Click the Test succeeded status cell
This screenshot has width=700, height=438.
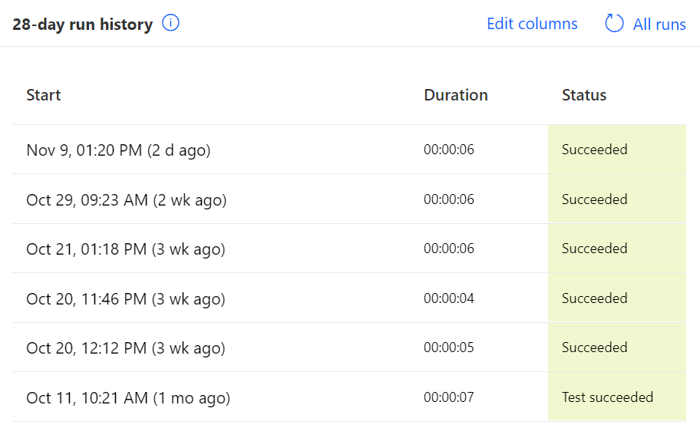607,397
